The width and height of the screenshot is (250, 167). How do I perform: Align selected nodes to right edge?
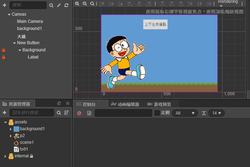(148, 4)
